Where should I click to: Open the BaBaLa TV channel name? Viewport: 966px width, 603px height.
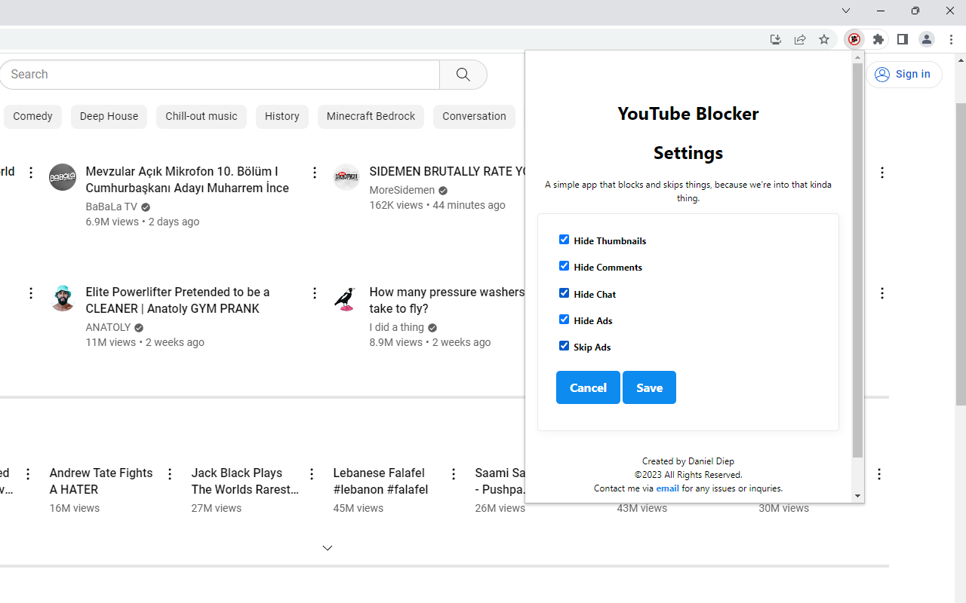[112, 207]
